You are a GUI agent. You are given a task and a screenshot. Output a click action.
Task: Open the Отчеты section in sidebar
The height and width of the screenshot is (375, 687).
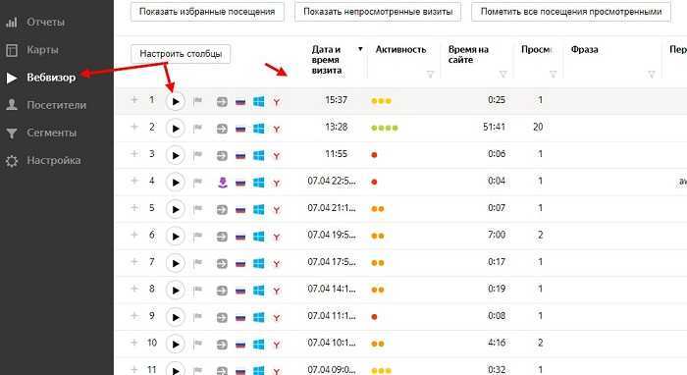tap(35, 22)
